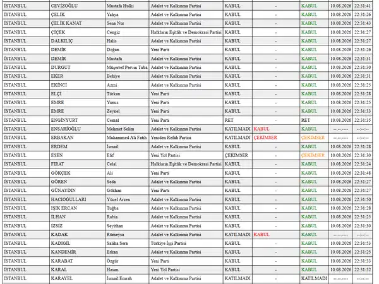Select Yeni Yol Partisi in ESEN row

pos(165,155)
